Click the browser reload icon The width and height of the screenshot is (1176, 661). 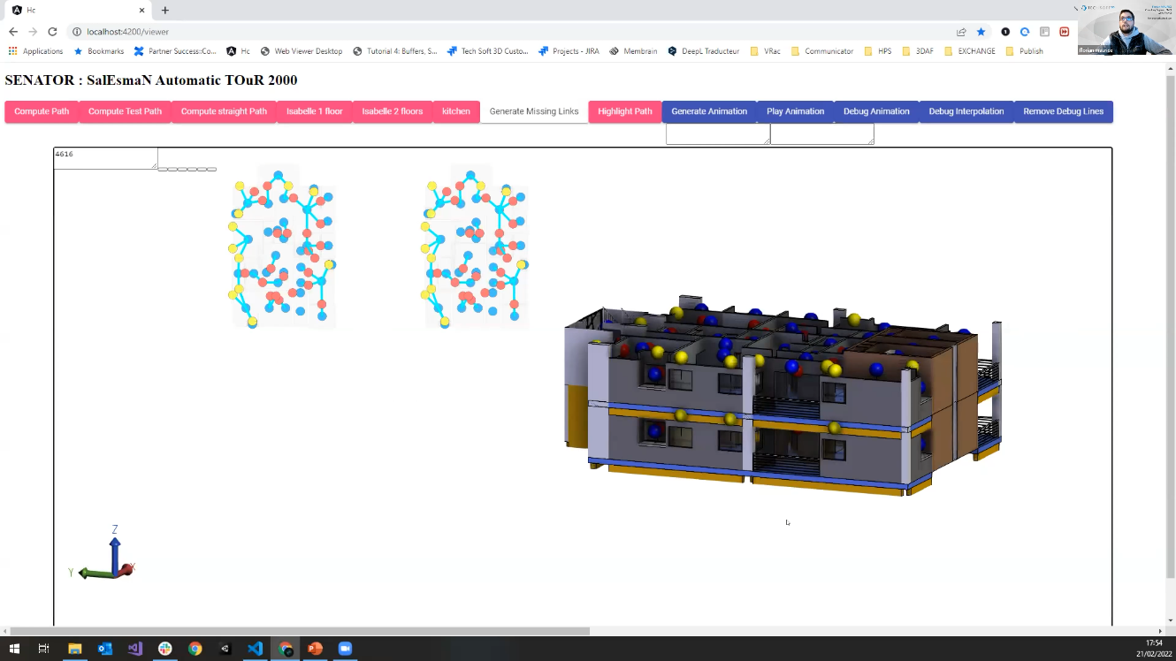(52, 32)
